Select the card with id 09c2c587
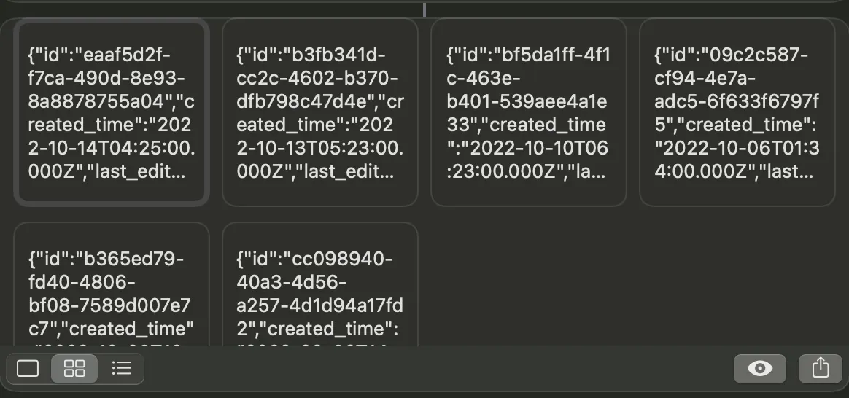The image size is (849, 398). click(737, 112)
